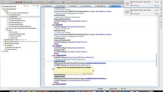Select CustomerVrfActions.java in the tree
Image resolution: width=163 pixels, height=92 pixels.
(18, 20)
